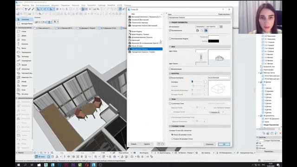
Task: Open Windows Start menu on taskbar
Action: pyautogui.click(x=19, y=165)
